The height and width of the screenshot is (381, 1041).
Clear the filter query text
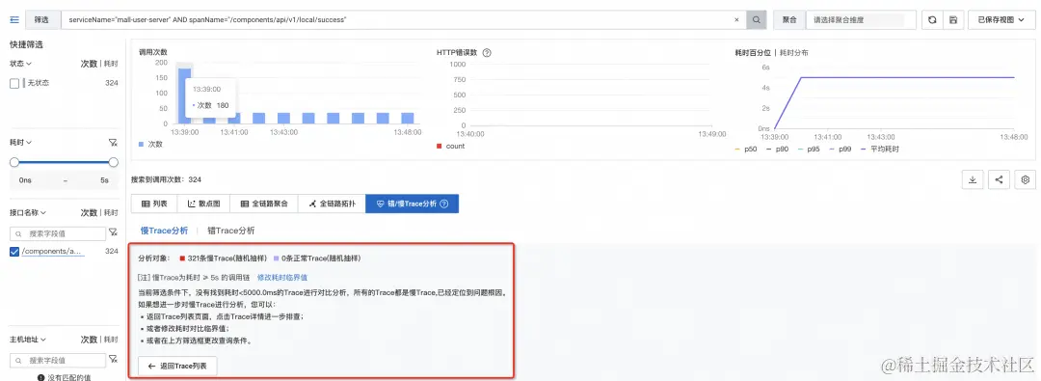coord(736,20)
